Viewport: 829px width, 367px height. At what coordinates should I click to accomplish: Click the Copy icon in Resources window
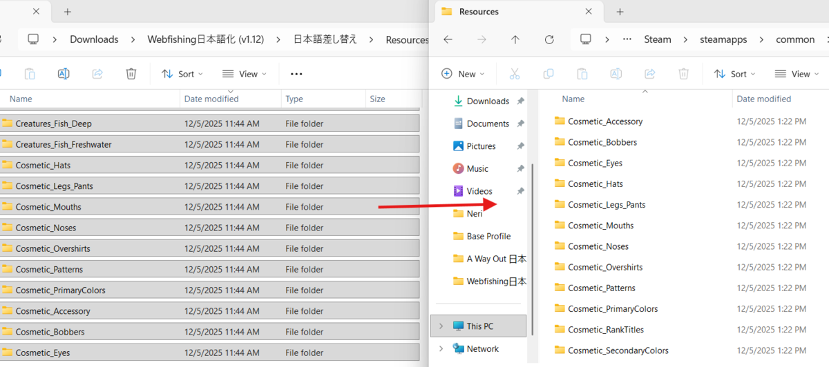(548, 74)
